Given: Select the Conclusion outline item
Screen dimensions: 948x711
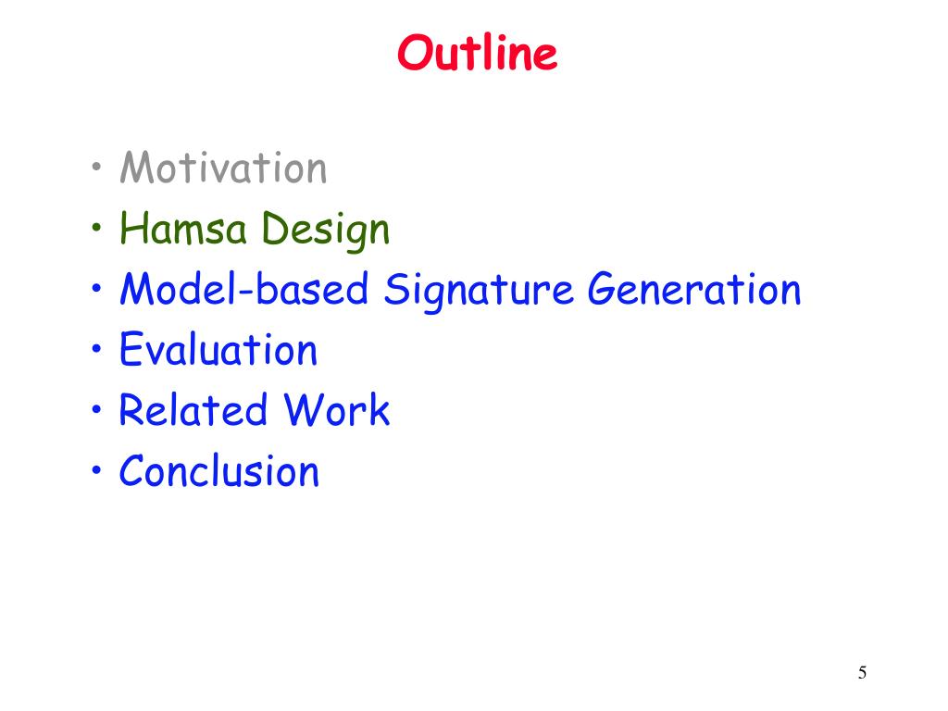Looking at the screenshot, I should click(218, 471).
